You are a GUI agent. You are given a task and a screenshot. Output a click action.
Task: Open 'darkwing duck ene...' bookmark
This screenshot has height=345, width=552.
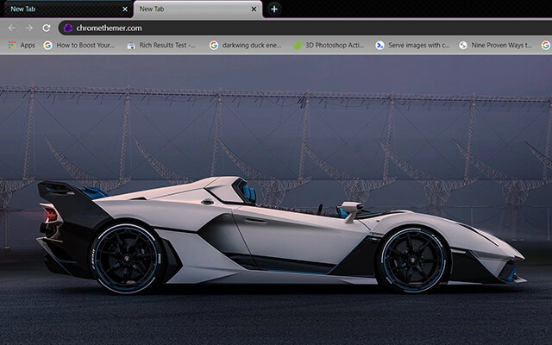[x=246, y=45]
